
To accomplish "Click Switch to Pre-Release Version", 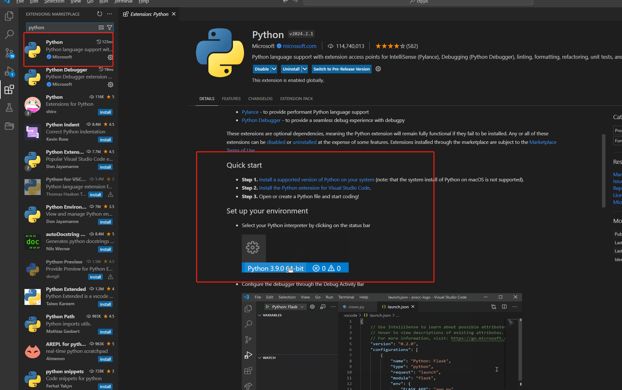I will tap(341, 69).
